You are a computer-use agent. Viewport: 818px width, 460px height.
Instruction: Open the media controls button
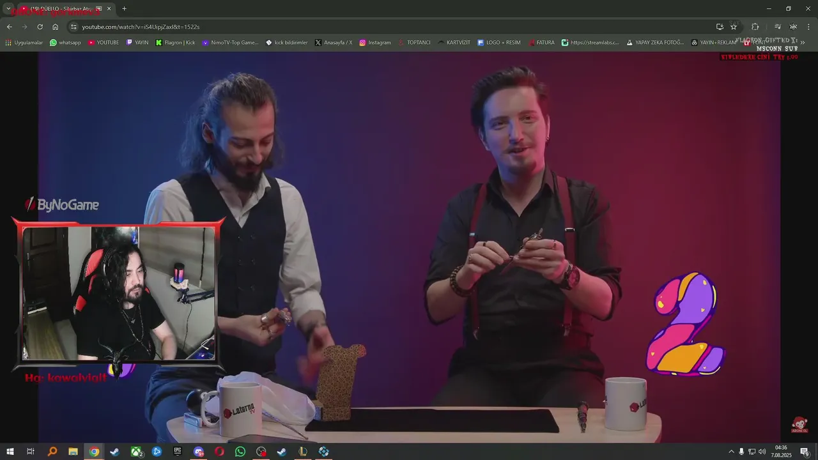click(x=777, y=27)
